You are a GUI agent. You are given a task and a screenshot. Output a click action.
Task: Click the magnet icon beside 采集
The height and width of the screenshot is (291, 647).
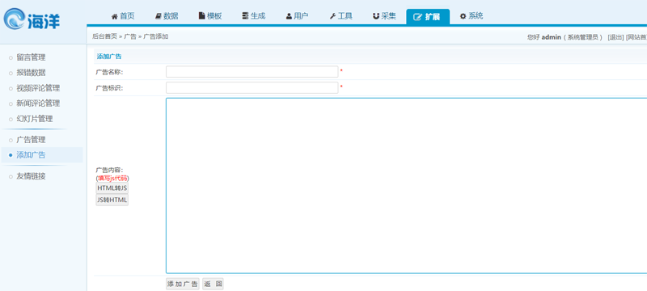point(376,16)
